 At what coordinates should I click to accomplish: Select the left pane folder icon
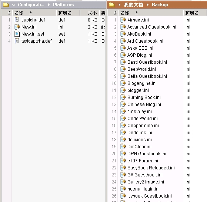click(x=6, y=5)
